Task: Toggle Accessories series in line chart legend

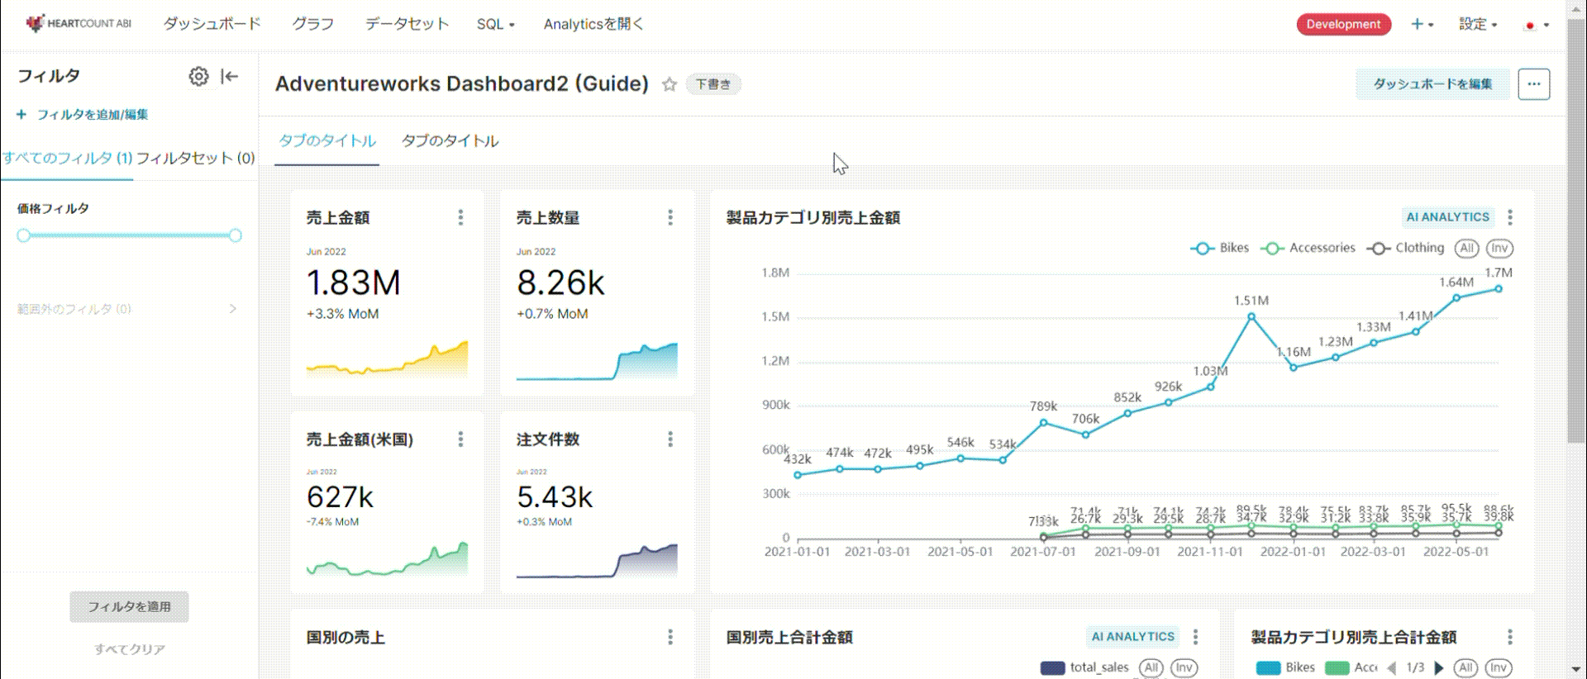Action: point(1308,248)
